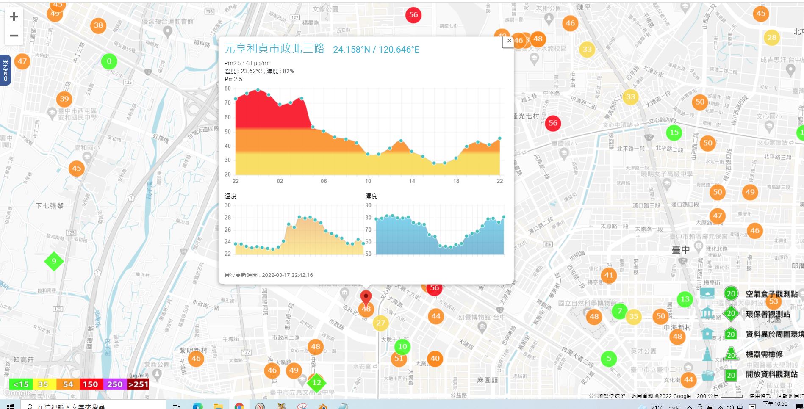The width and height of the screenshot is (804, 409).
Task: Click the 機器需檢修 traffic cone legend icon
Action: (707, 354)
